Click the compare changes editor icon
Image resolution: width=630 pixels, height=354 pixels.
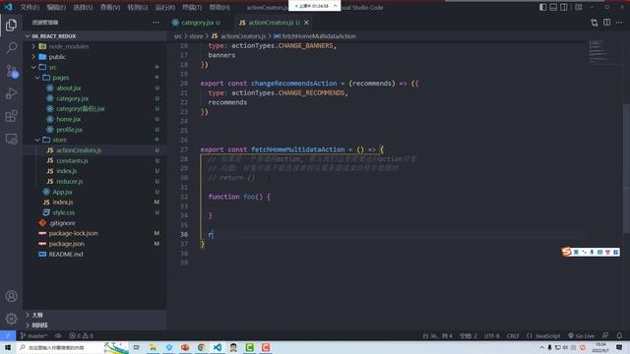click(x=595, y=23)
